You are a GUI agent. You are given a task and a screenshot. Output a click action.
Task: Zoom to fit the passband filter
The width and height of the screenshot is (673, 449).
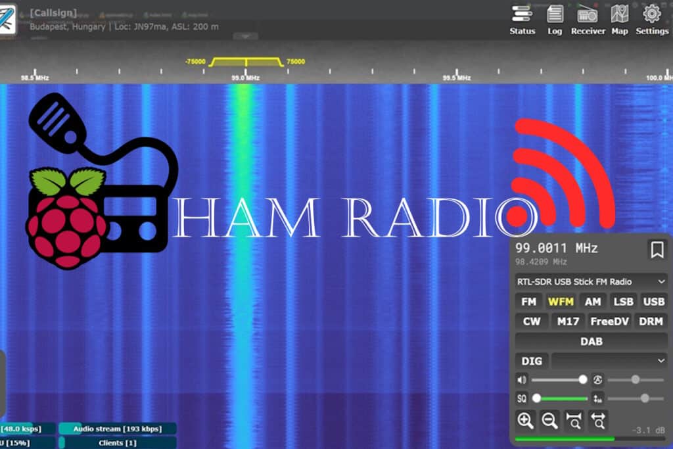coord(574,421)
